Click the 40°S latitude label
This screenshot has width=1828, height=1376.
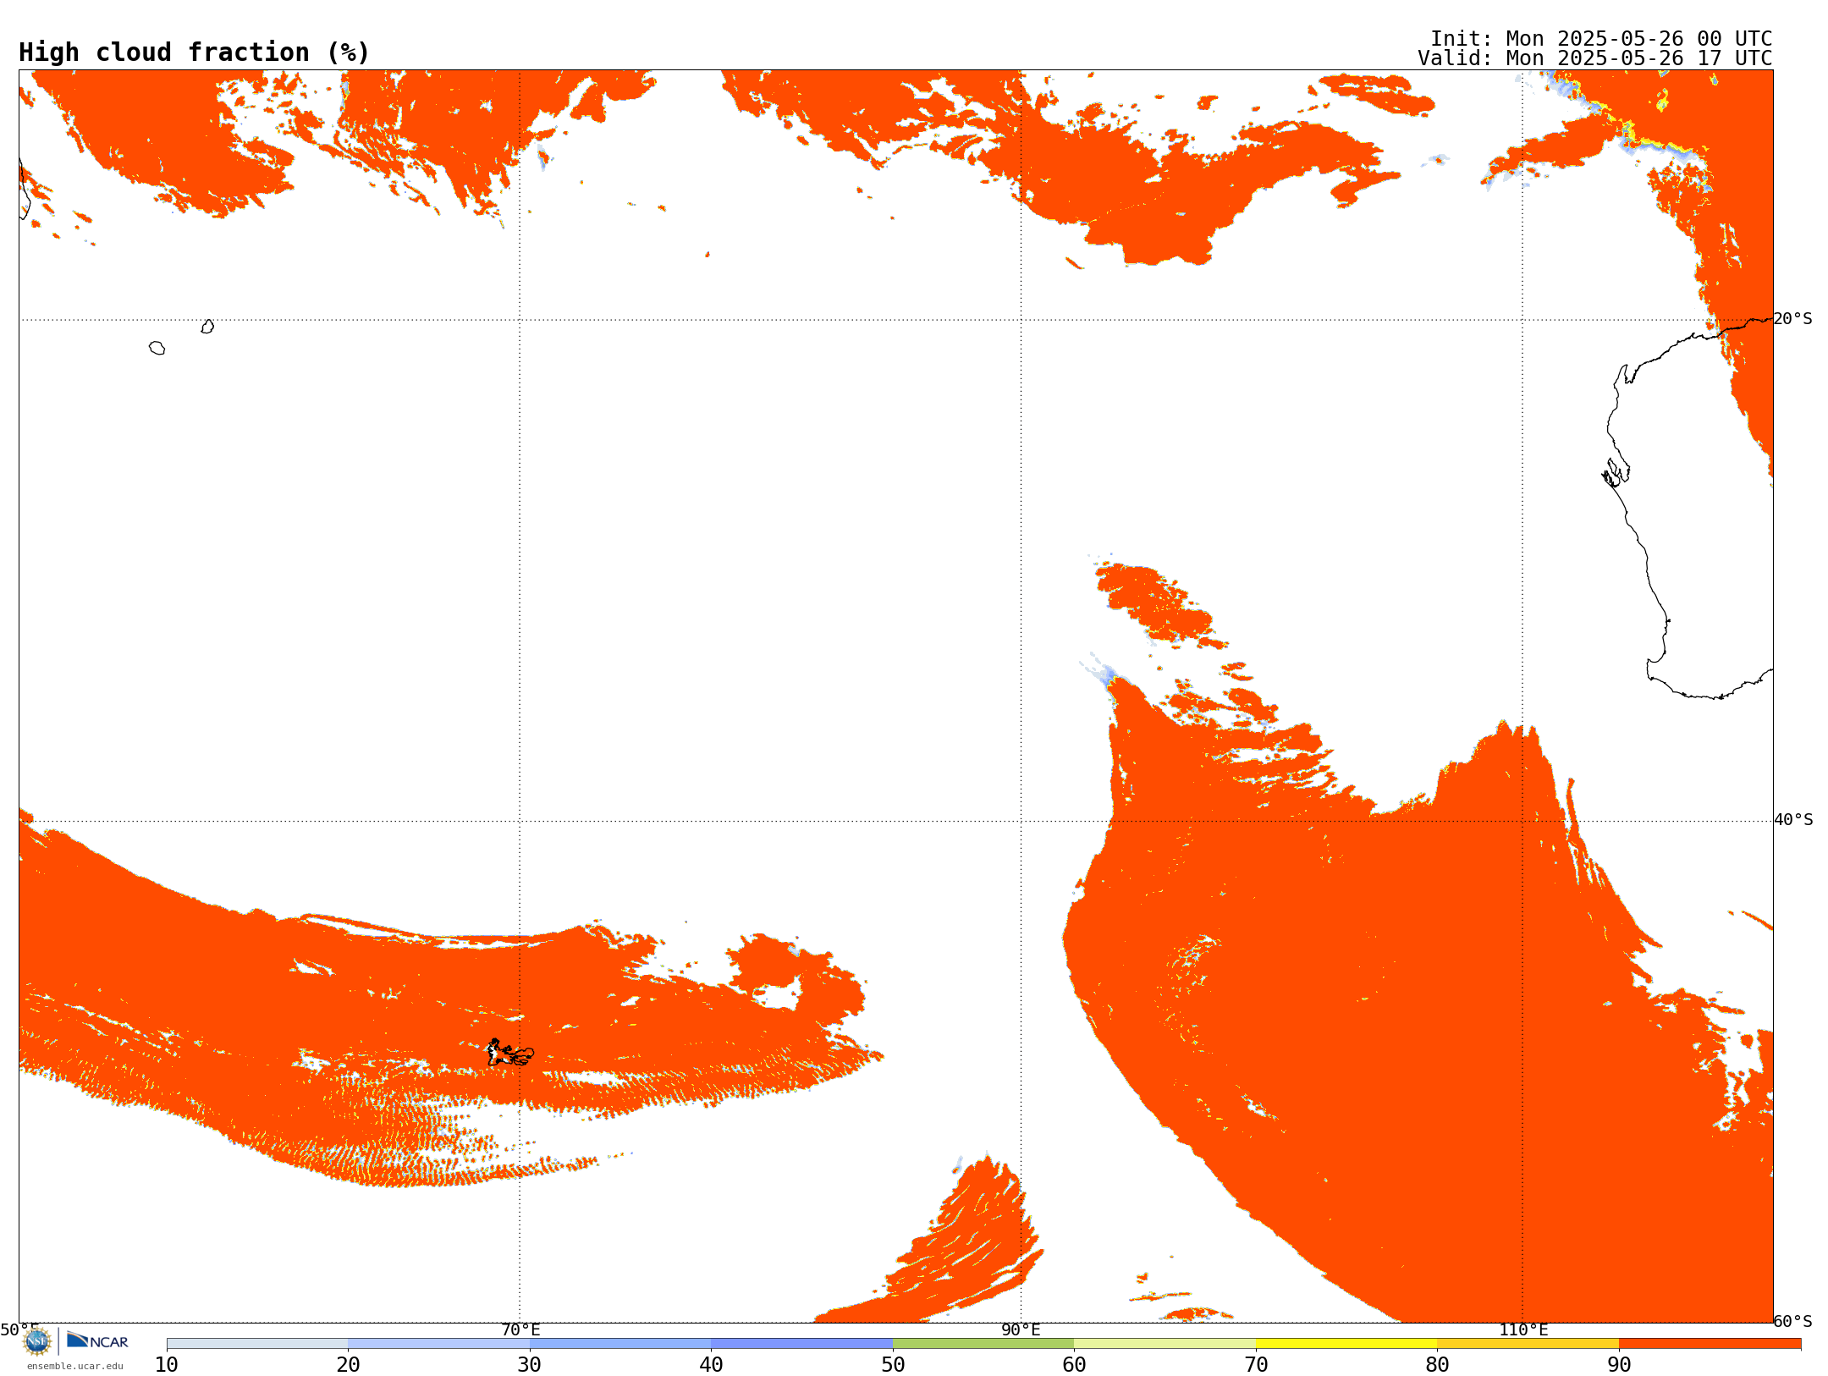pyautogui.click(x=1793, y=820)
